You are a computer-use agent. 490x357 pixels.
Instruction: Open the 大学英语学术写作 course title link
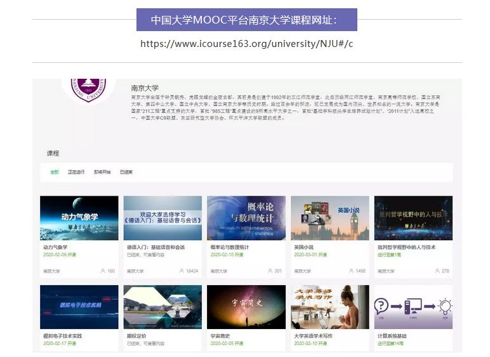pos(313,336)
